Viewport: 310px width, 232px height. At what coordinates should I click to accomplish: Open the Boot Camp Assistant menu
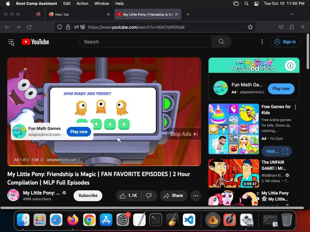pos(36,3)
